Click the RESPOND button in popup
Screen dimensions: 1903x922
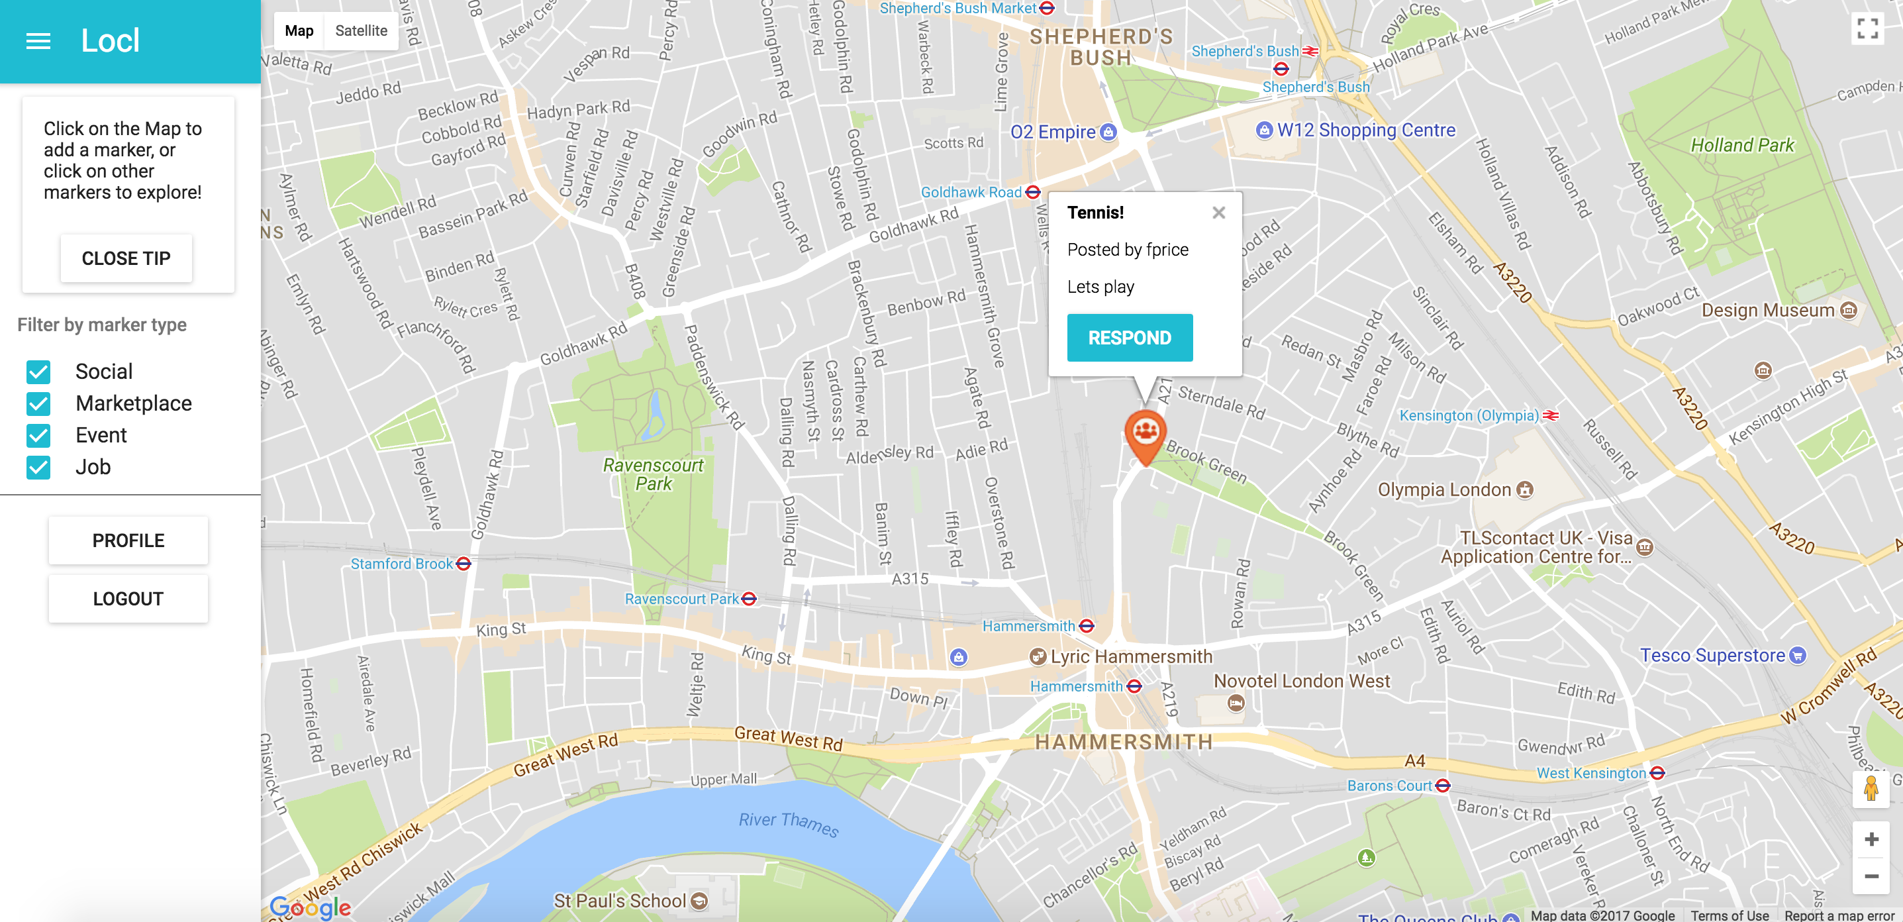[1130, 338]
